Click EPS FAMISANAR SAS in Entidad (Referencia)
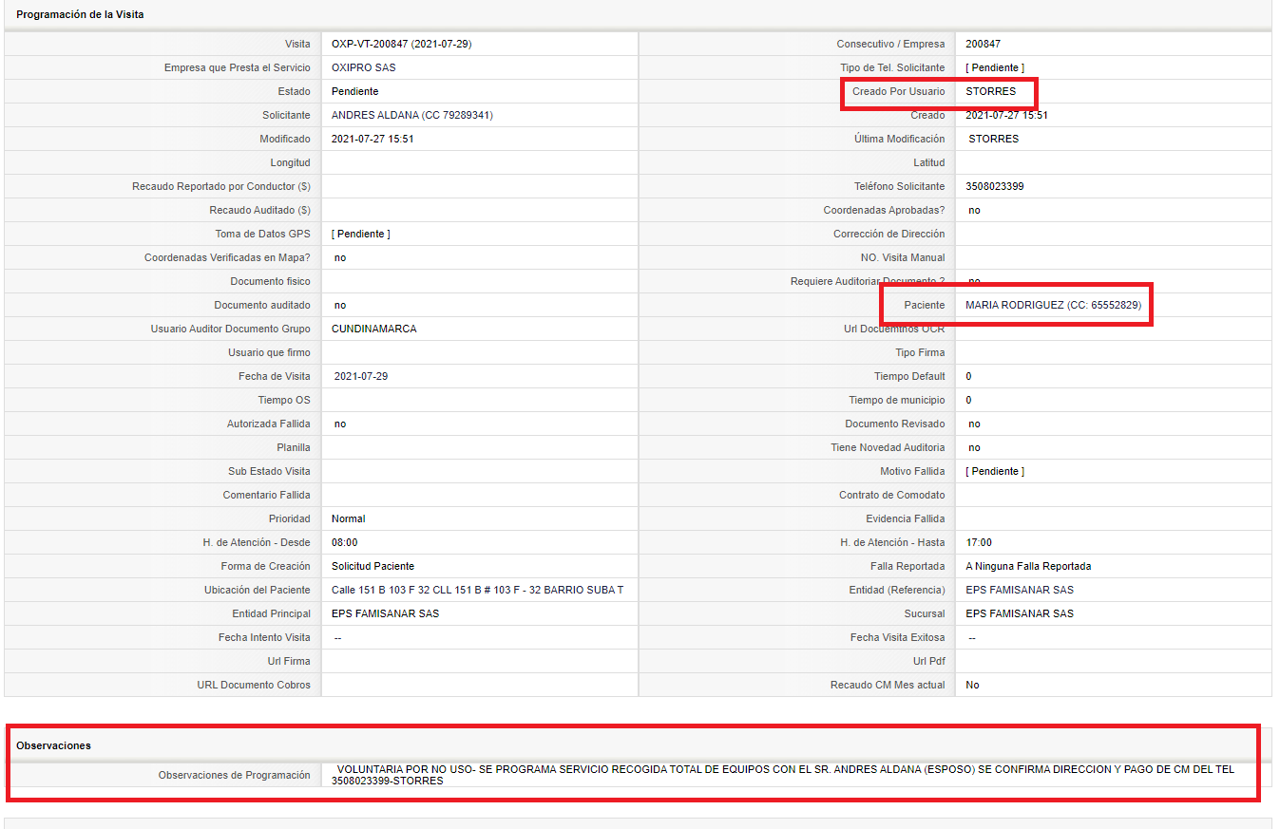1280x829 pixels. 1020,590
